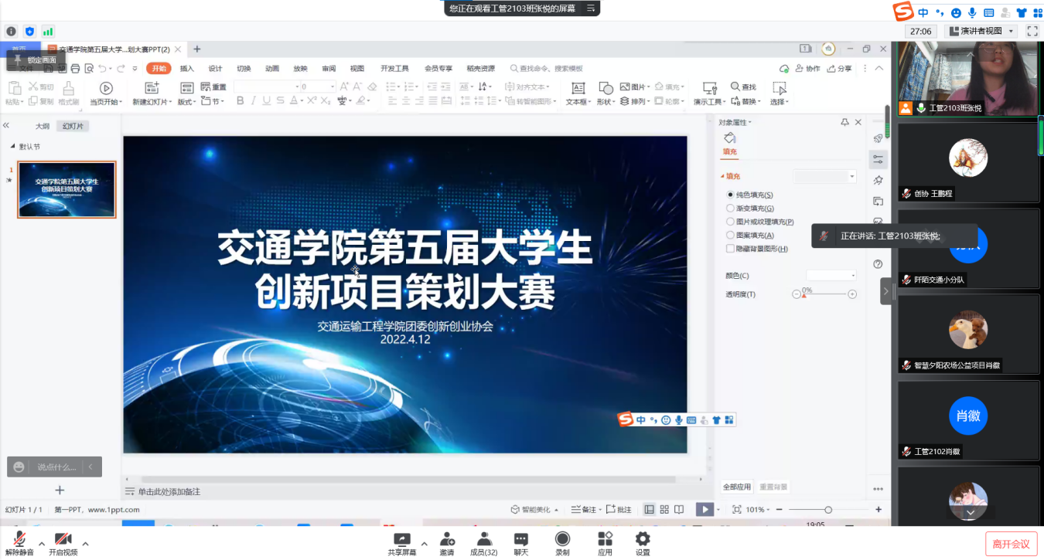This screenshot has width=1044, height=560.
Task: Click the leave meeting button
Action: point(1011,544)
